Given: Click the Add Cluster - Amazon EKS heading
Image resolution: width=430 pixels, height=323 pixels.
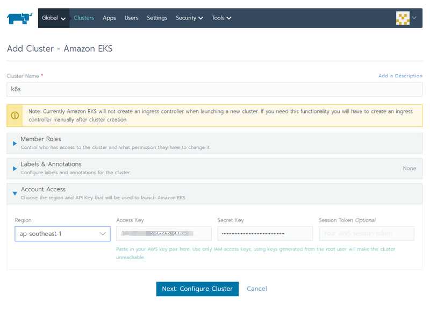Looking at the screenshot, I should (x=60, y=48).
